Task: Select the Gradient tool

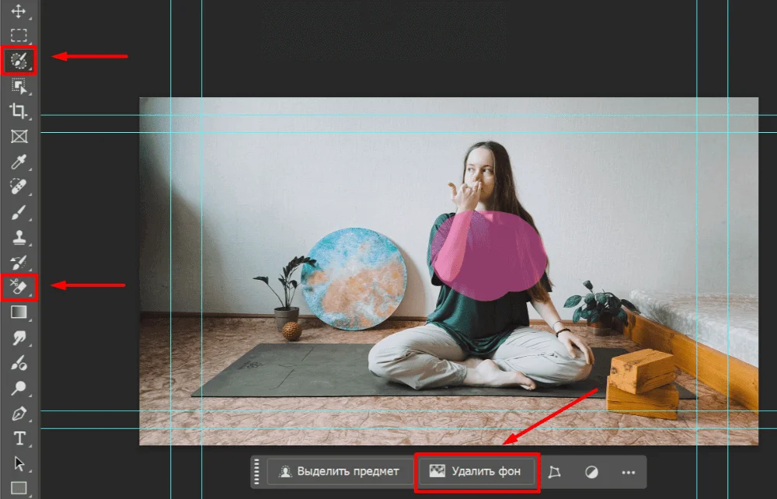Action: (x=19, y=312)
